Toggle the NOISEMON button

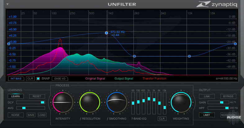pos(228,115)
